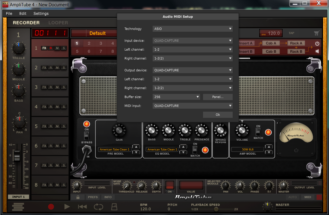Open the MIDI input dropdown
Screen dimensions: 329x215
[x=193, y=106]
